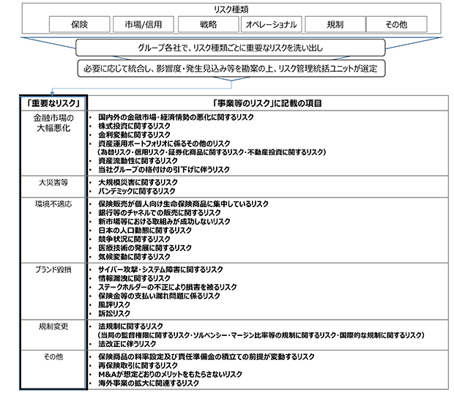Click the 当局の監督権限に関するリスク parenthetical line
The width and height of the screenshot is (454, 393).
click(x=261, y=335)
